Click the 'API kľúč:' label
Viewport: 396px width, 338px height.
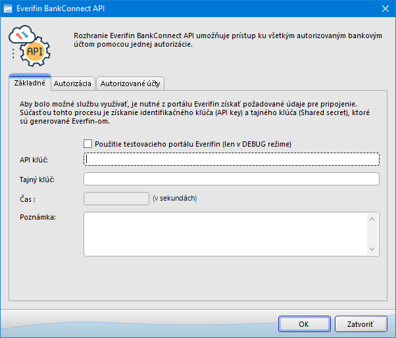34,160
